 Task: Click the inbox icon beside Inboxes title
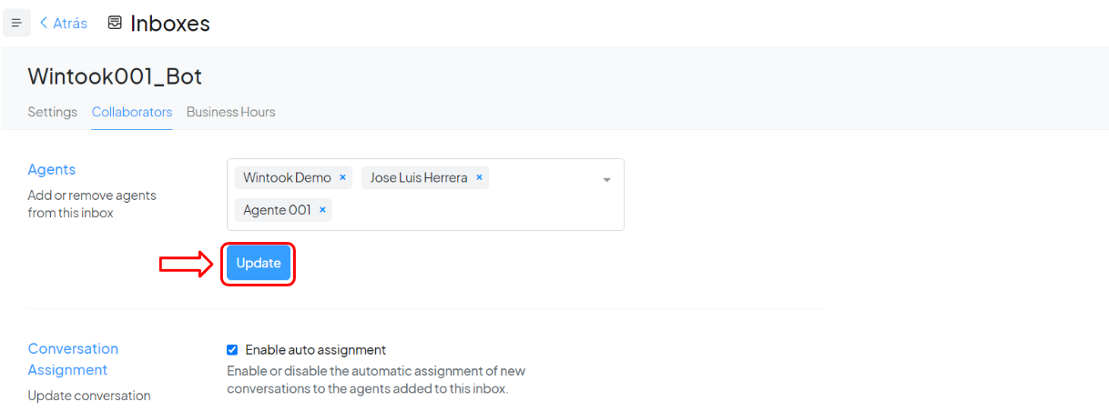[115, 23]
